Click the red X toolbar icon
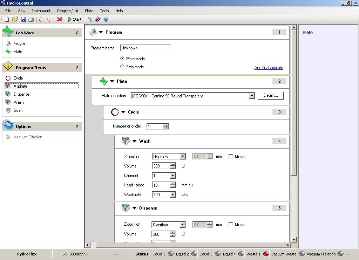Image resolution: width=359 pixels, height=260 pixels. tap(60, 20)
